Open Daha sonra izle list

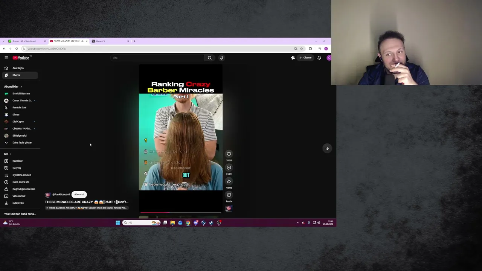coord(21,182)
